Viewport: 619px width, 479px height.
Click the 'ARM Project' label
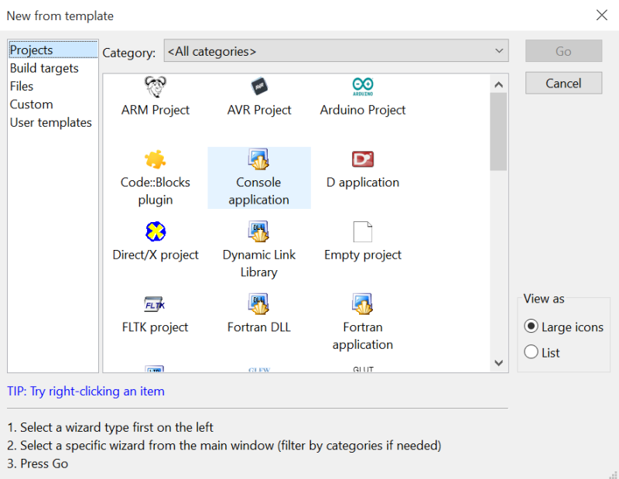(156, 110)
